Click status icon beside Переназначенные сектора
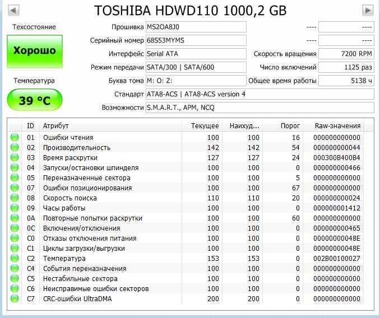This screenshot has width=380, height=318. coord(15,178)
